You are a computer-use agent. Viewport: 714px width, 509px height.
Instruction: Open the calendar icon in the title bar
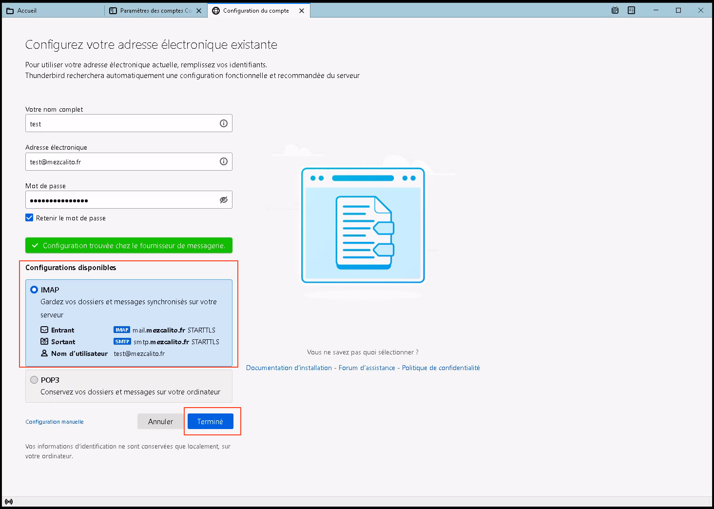[615, 10]
